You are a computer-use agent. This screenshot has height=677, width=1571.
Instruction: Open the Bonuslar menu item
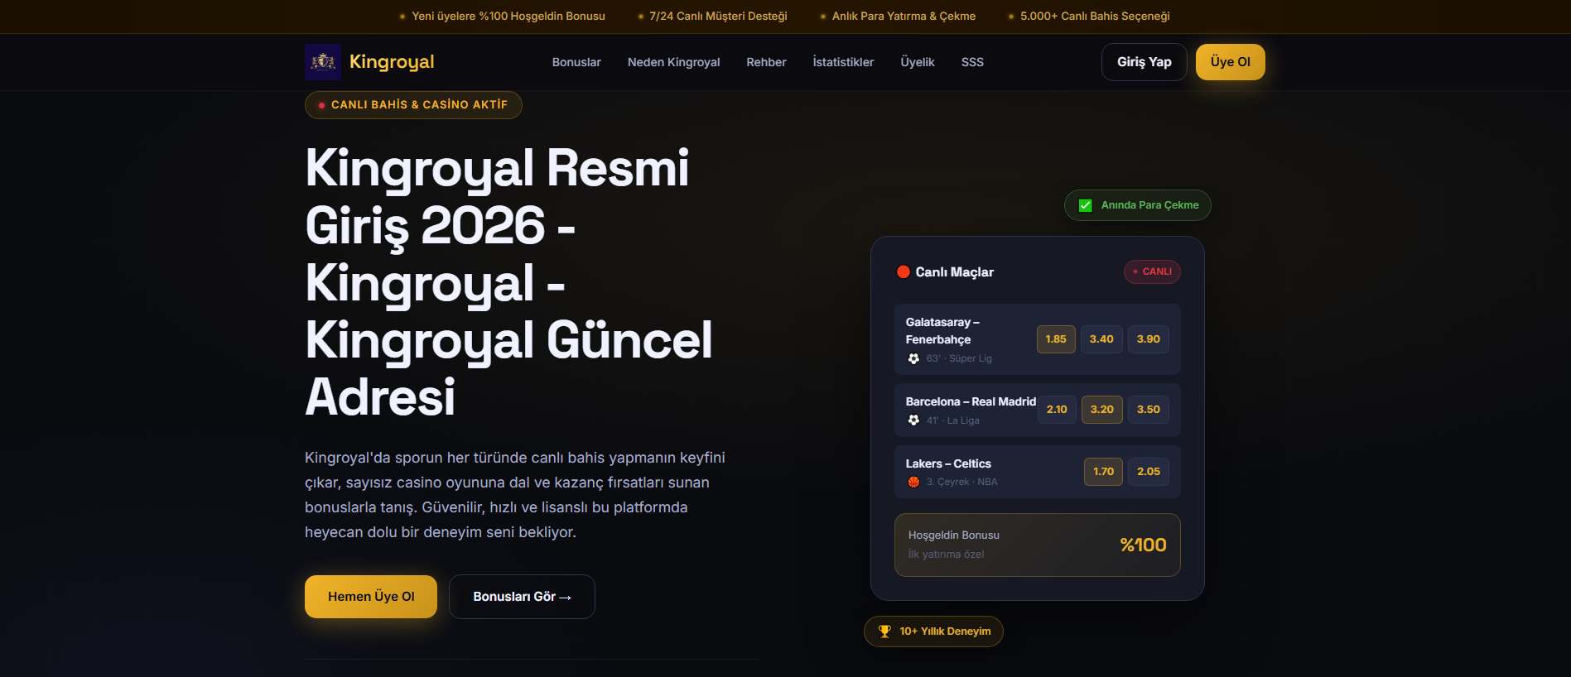click(x=576, y=62)
